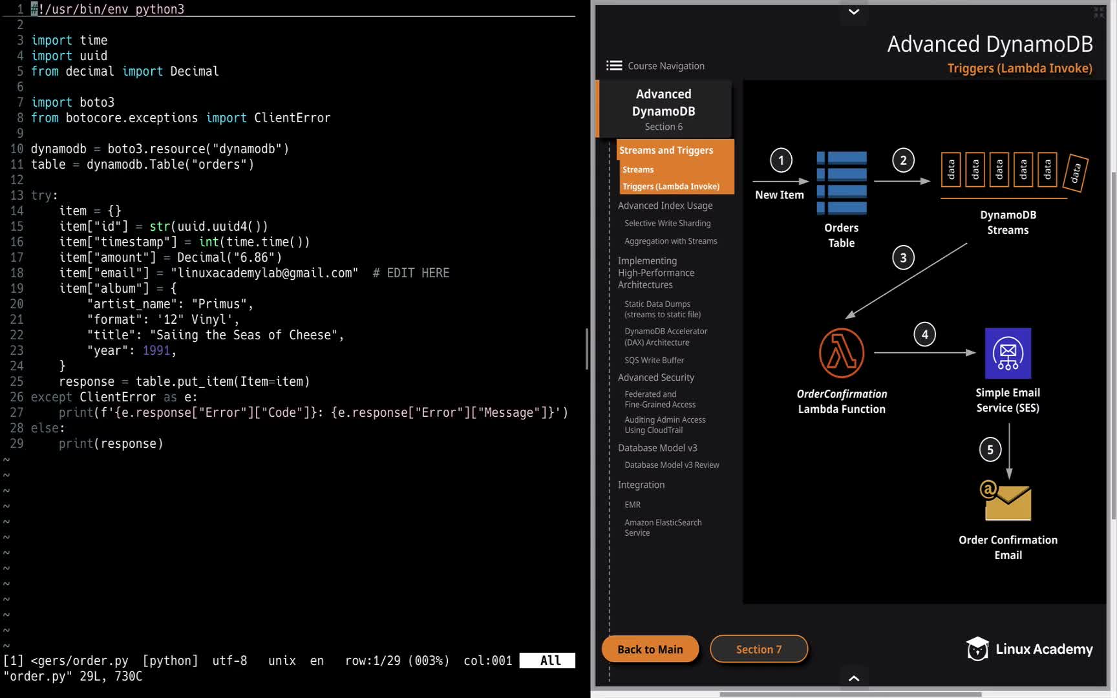Open the SQS Write Buffer lesson

[x=654, y=360]
